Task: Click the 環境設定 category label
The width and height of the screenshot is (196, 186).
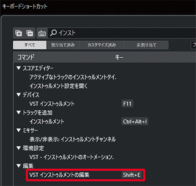Action: click(33, 148)
